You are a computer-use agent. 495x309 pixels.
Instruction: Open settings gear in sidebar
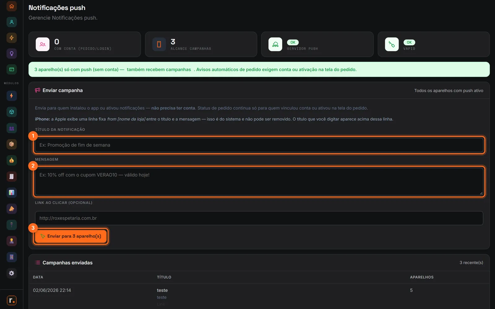coord(11,273)
